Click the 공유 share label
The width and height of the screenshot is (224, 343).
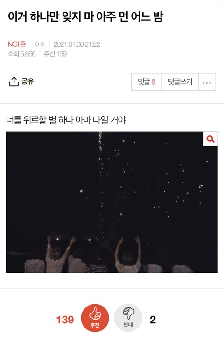click(x=28, y=81)
